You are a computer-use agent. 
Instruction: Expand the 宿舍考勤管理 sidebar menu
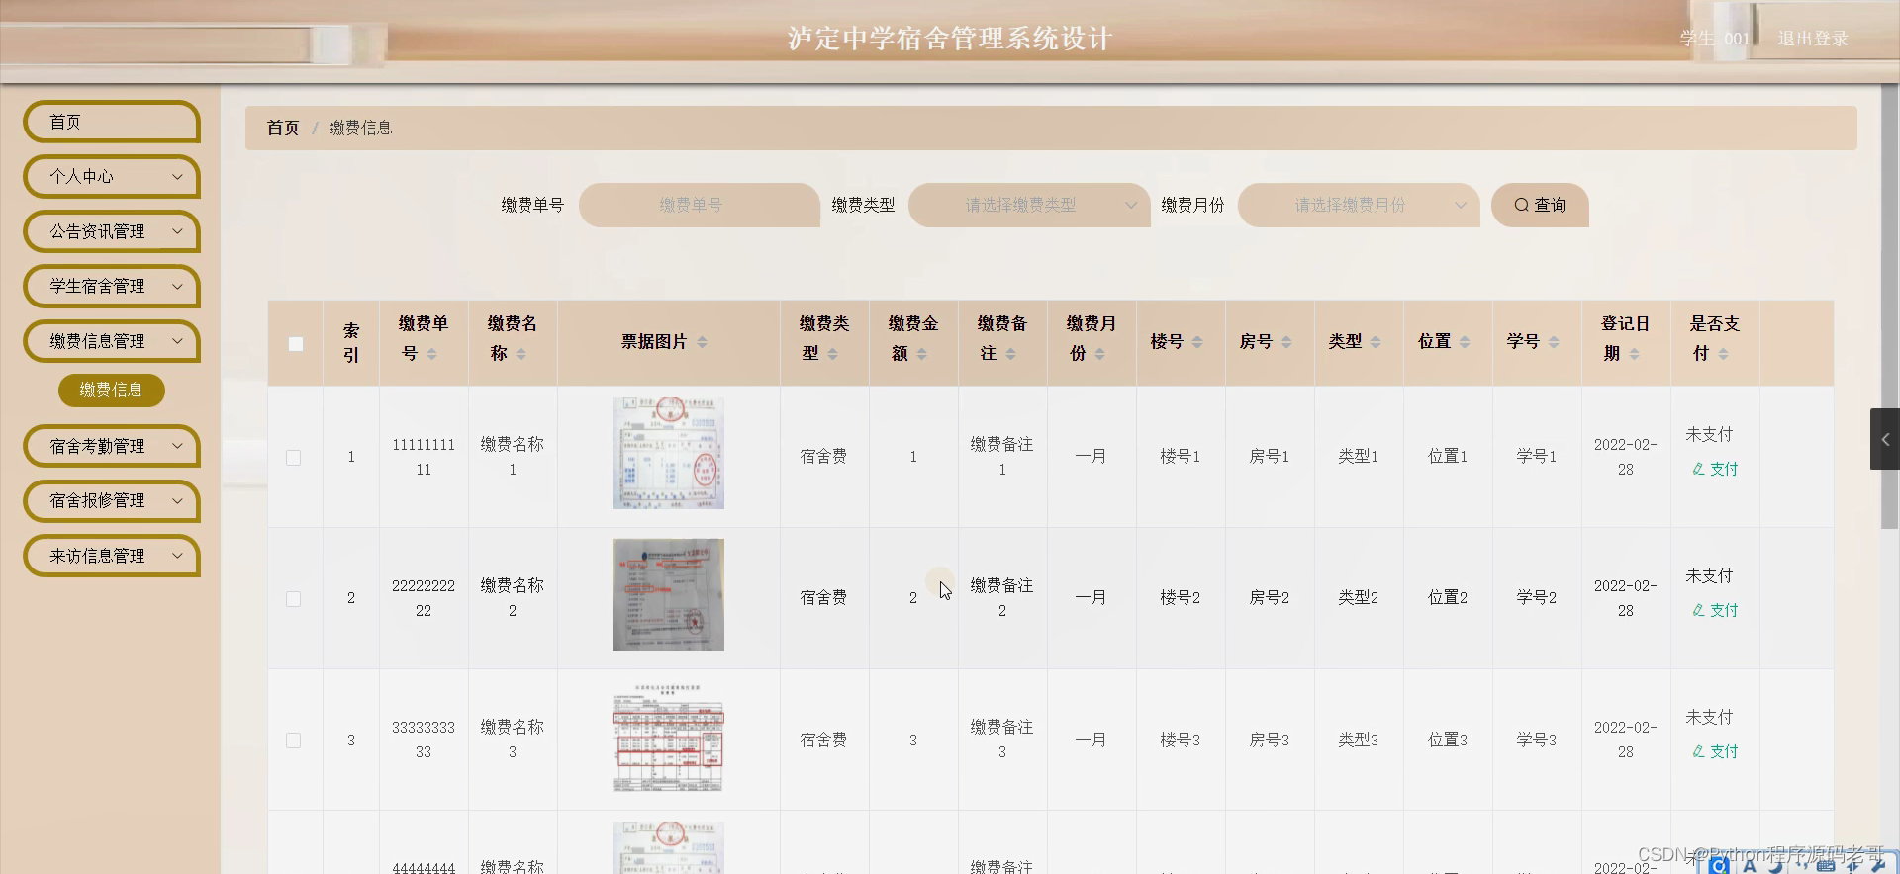coord(112,446)
